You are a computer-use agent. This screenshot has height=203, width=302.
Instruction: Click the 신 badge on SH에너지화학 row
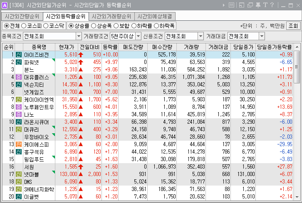point(19,189)
